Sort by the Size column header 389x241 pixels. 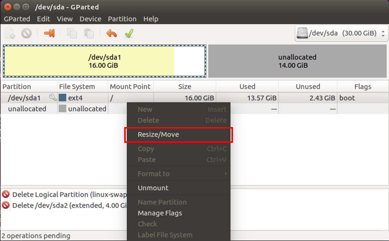[185, 87]
